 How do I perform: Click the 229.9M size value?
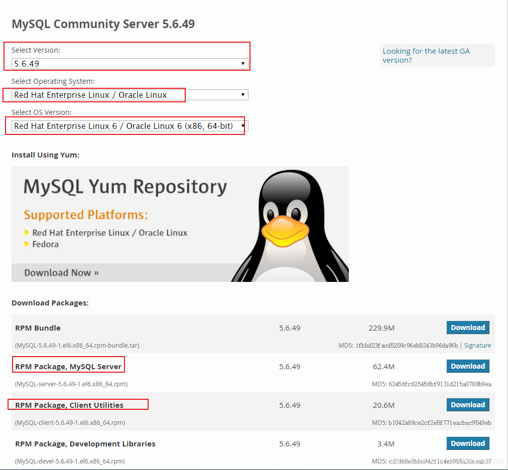point(382,328)
